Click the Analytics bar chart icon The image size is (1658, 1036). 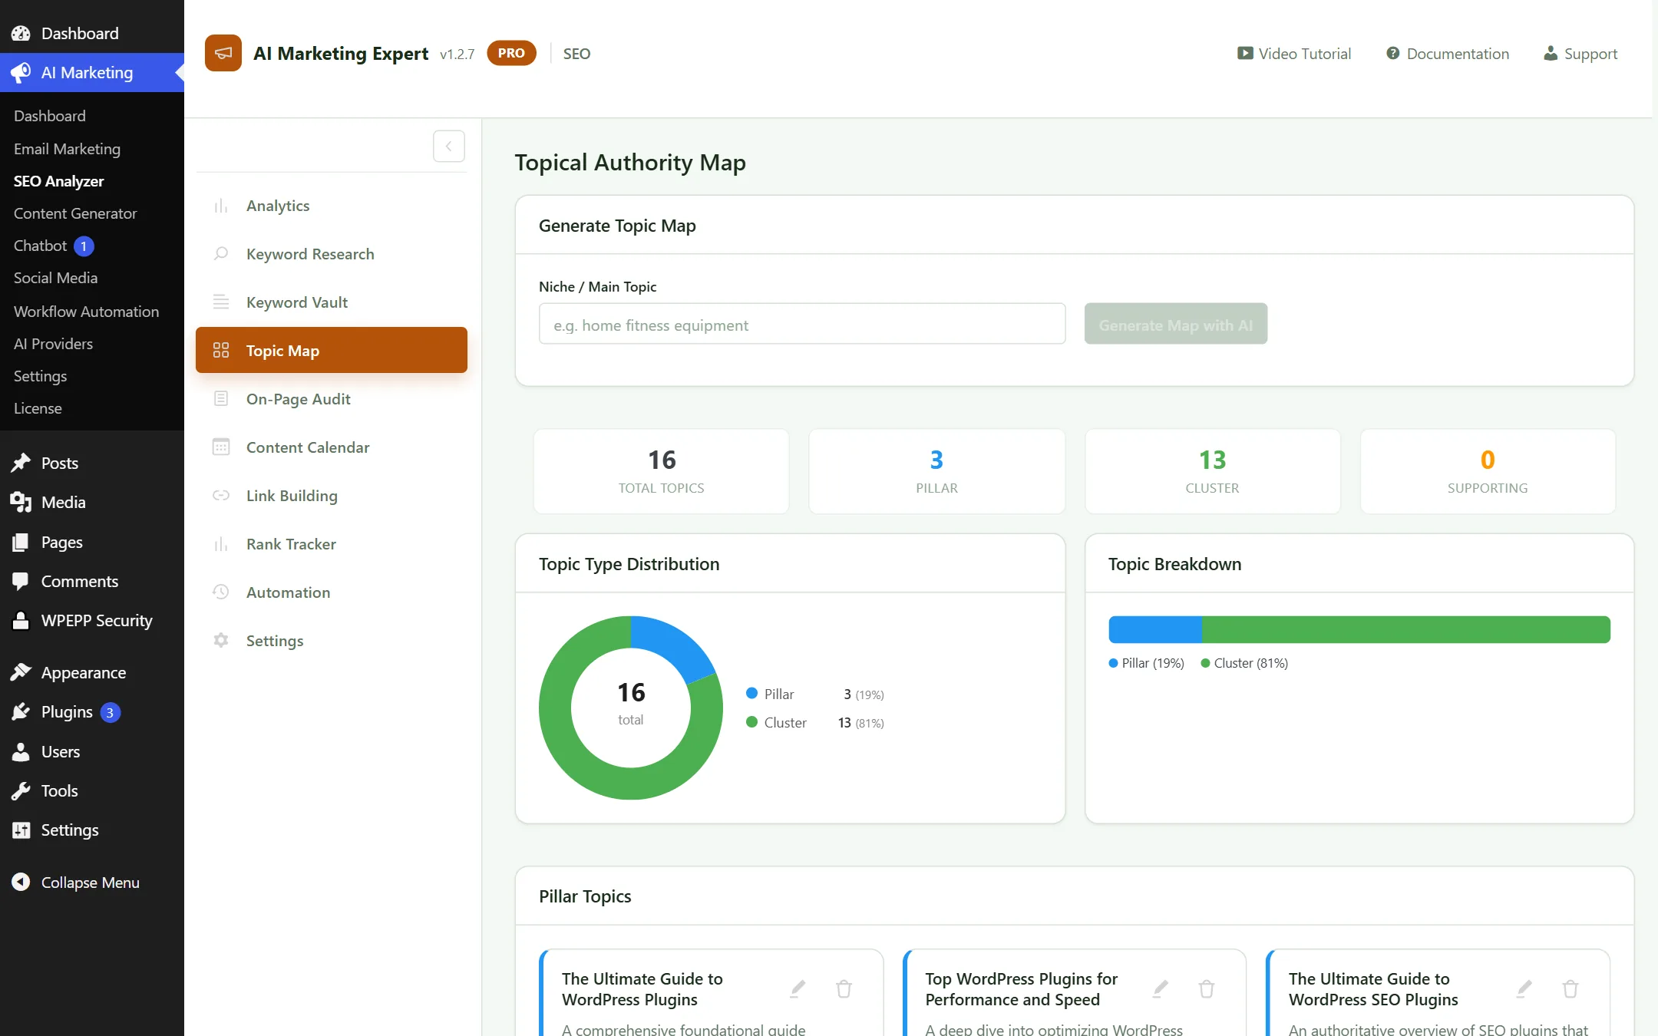221,206
